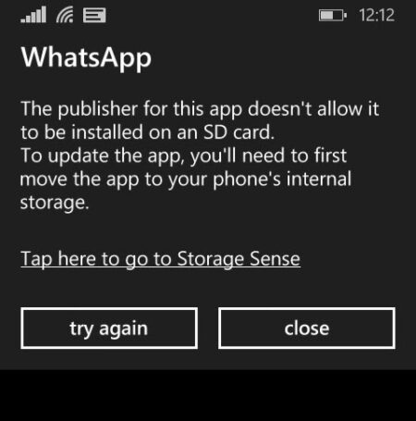Tap the publisher SD card warning text
Image resolution: width=416 pixels, height=421 pixels.
[200, 120]
